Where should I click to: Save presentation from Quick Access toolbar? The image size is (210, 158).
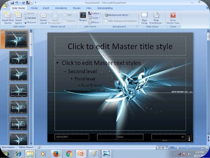[12, 3]
